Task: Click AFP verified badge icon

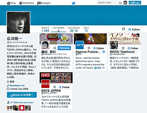Action: coord(104,52)
